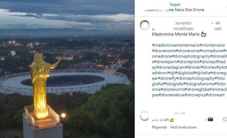Open the post author's profile avatar
The width and height of the screenshot is (227, 138).
point(144,25)
